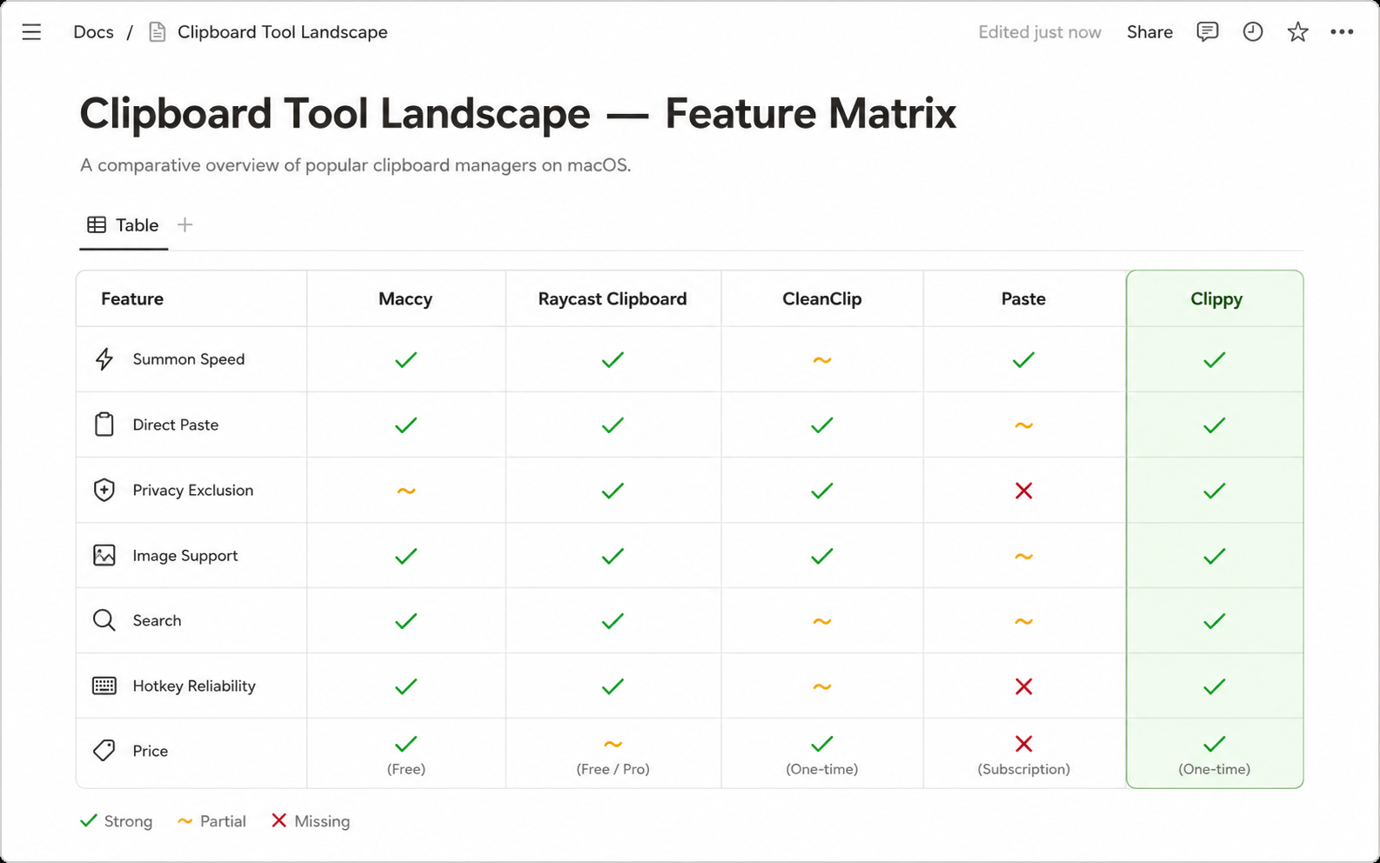Image resolution: width=1380 pixels, height=863 pixels.
Task: Select the Paste column header
Action: point(1023,298)
